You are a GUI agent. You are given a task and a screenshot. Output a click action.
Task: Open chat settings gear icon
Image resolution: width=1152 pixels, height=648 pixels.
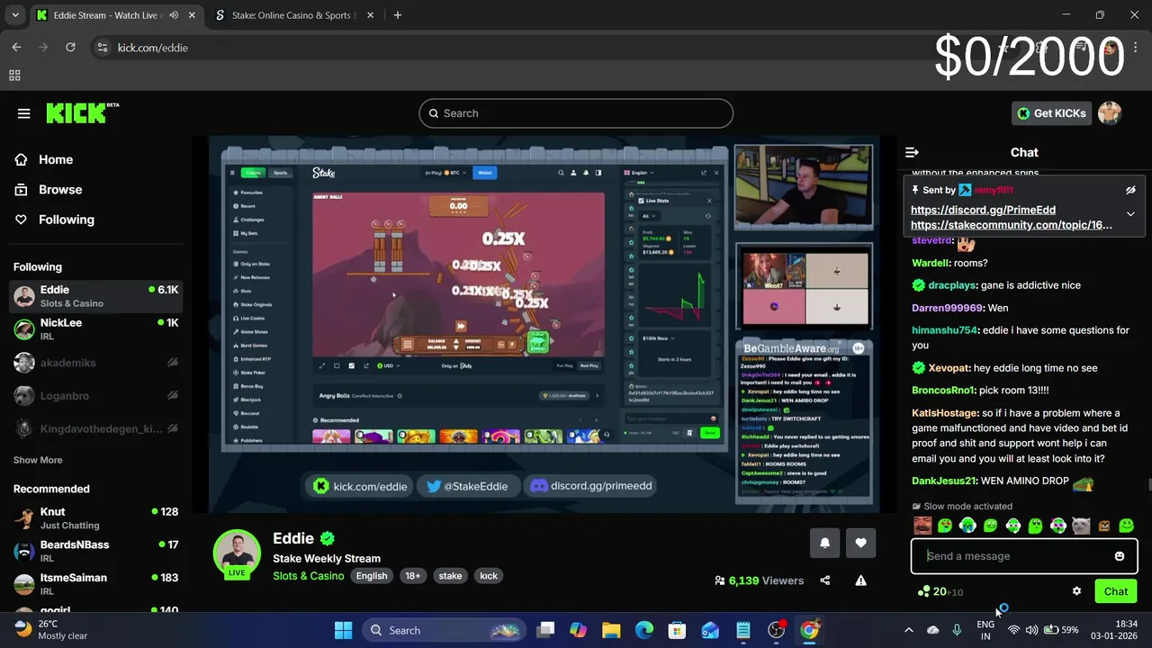(1076, 591)
